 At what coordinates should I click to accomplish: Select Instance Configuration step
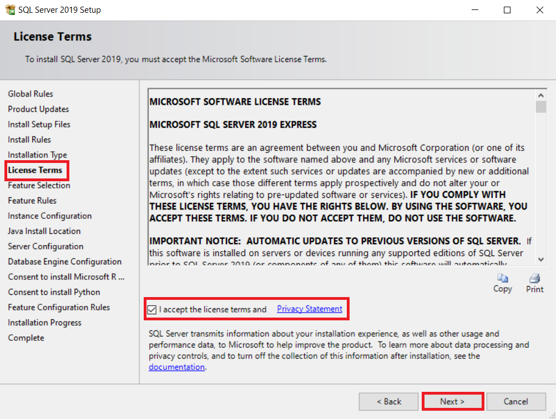[x=49, y=216]
